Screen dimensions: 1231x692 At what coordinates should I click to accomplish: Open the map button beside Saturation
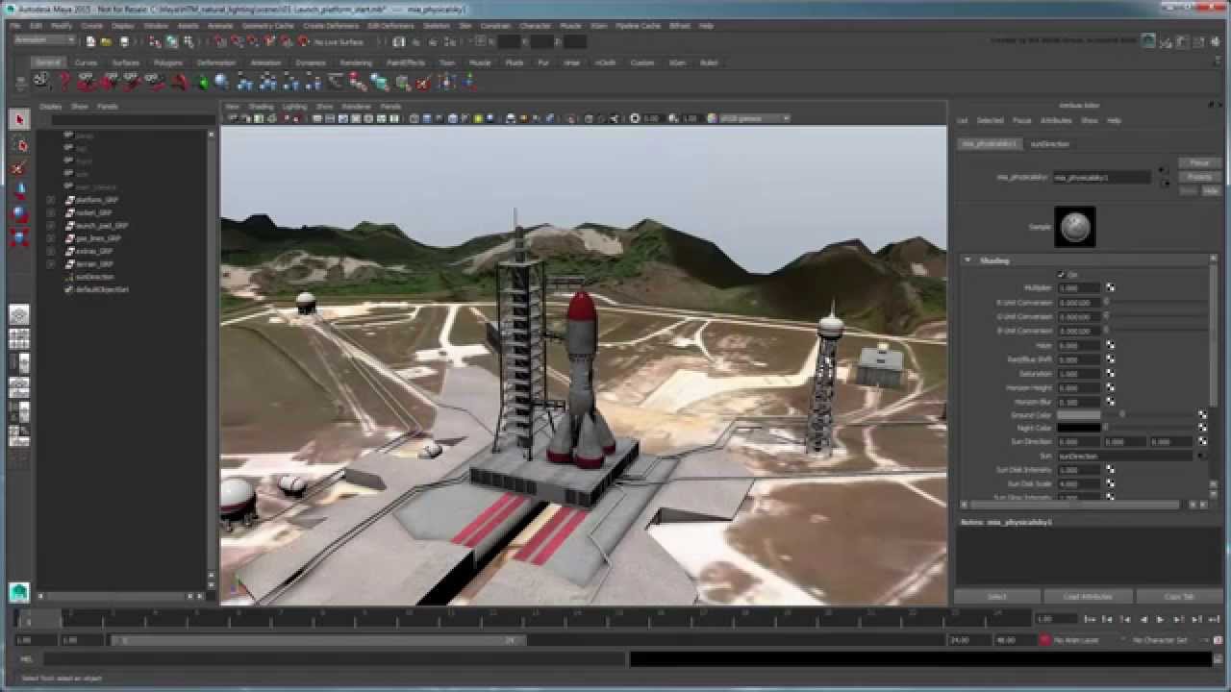(1110, 373)
